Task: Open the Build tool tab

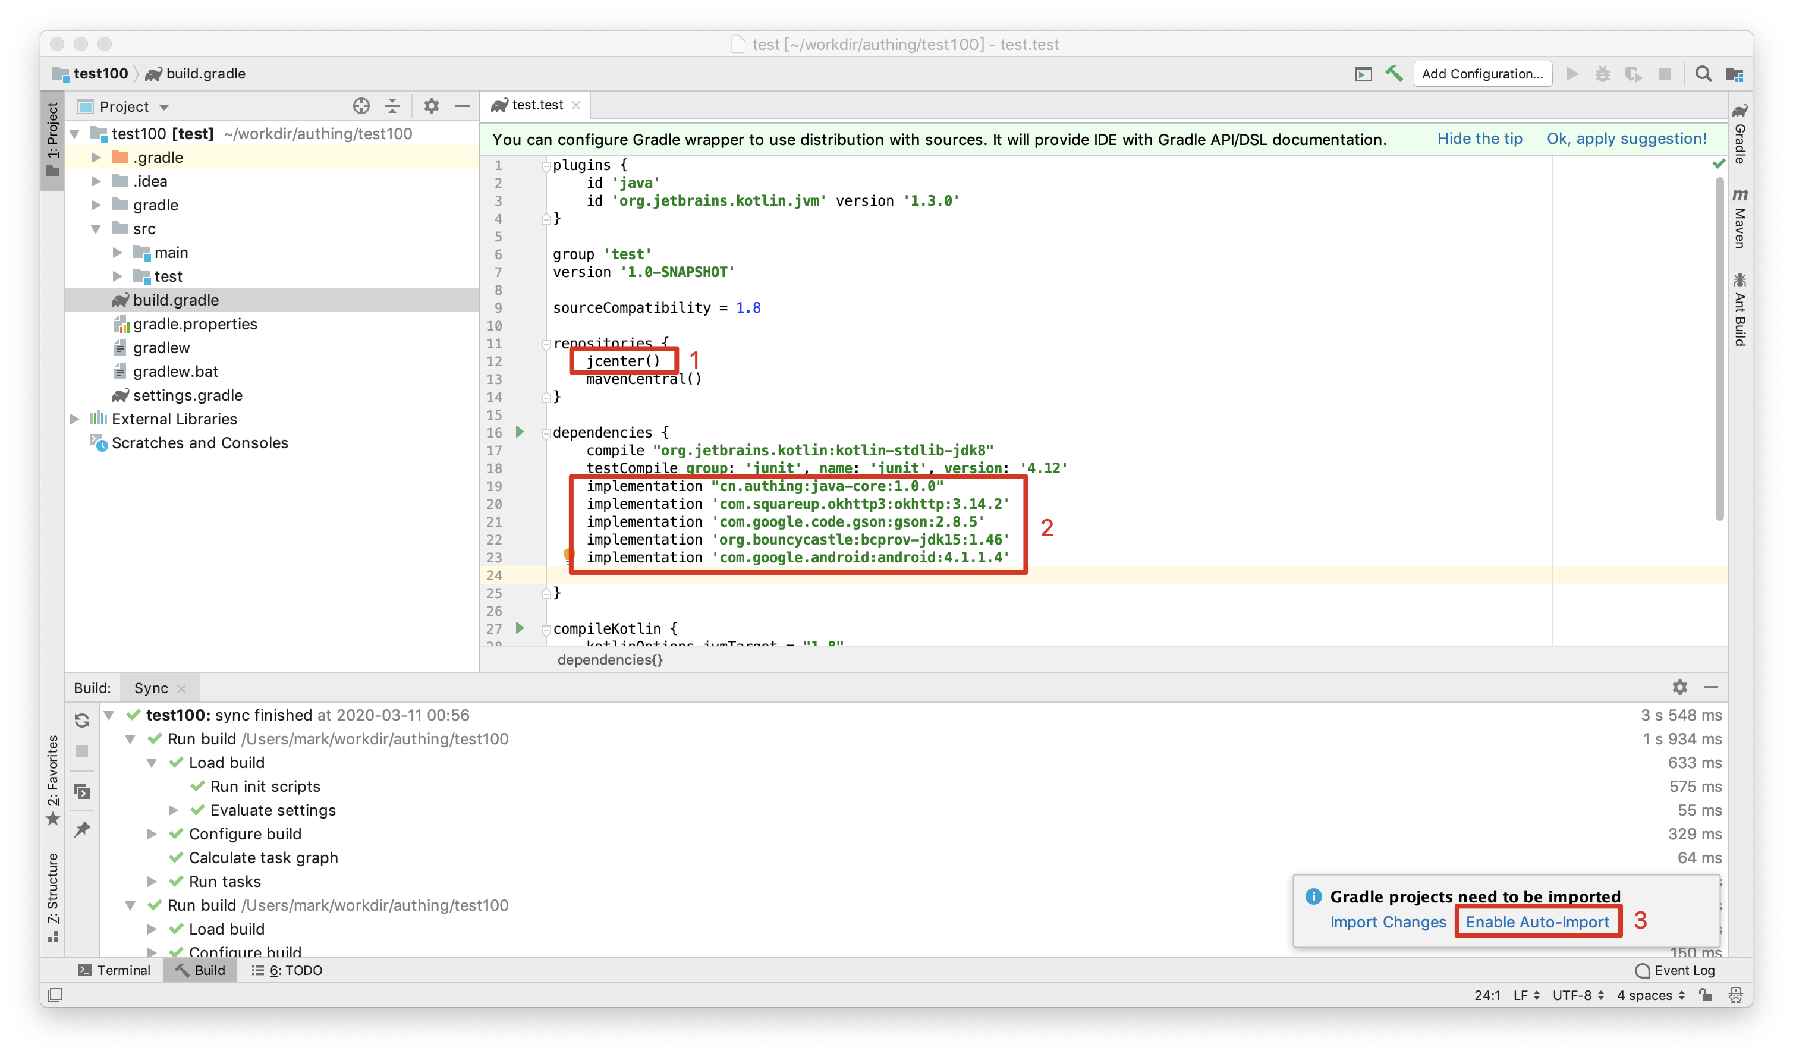Action: 200,970
